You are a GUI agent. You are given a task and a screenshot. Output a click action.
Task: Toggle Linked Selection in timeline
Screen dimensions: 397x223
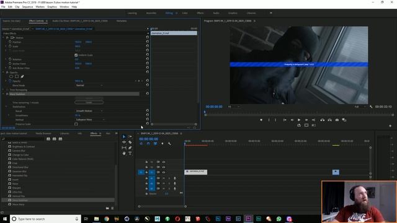(155, 144)
